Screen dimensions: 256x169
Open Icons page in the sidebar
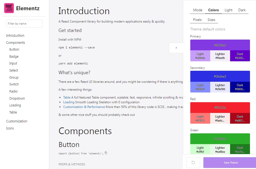point(10,128)
